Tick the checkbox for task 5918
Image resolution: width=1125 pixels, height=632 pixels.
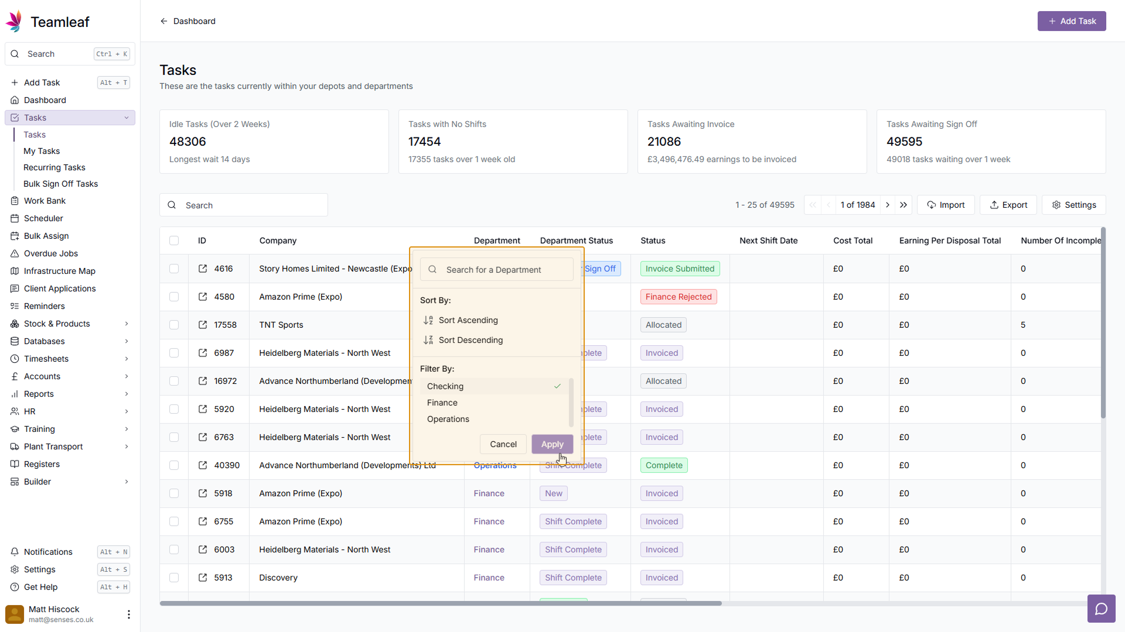coord(174,493)
